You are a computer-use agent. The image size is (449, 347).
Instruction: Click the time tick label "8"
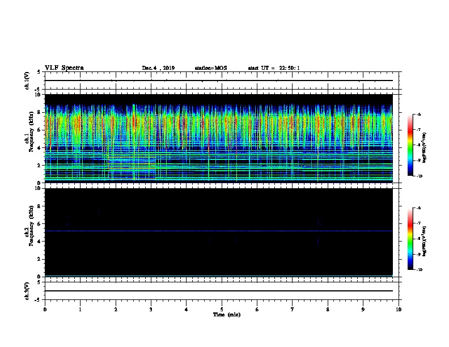point(328,309)
